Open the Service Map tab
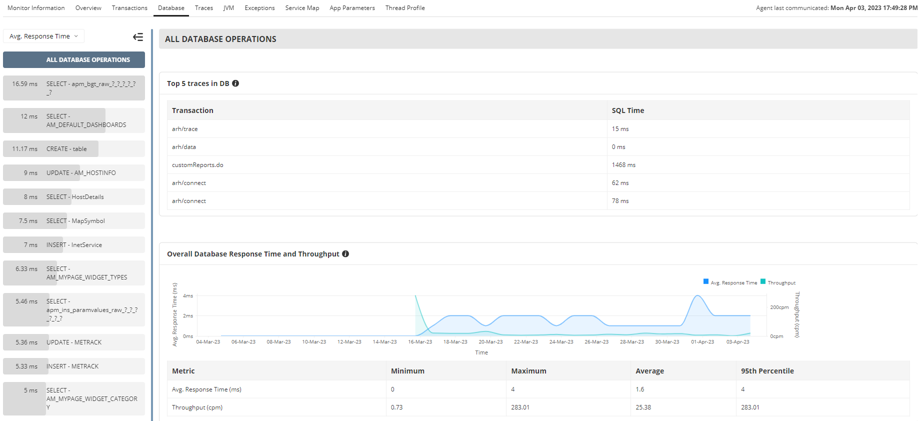The image size is (921, 421). coord(302,8)
